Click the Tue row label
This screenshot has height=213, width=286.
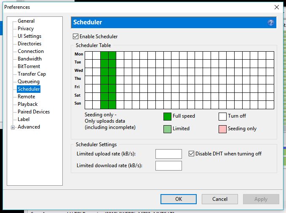[x=78, y=62]
